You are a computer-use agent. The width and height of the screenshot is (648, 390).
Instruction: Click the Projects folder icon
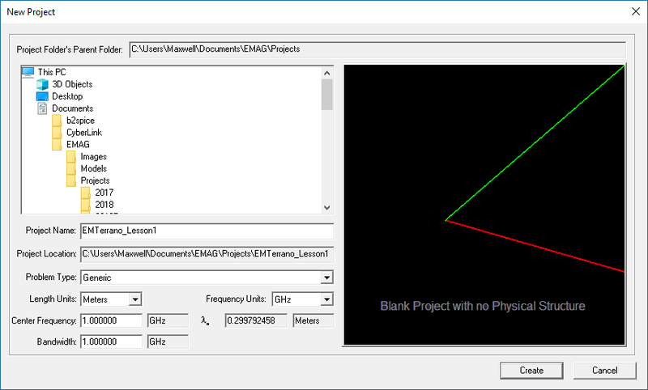coord(71,180)
